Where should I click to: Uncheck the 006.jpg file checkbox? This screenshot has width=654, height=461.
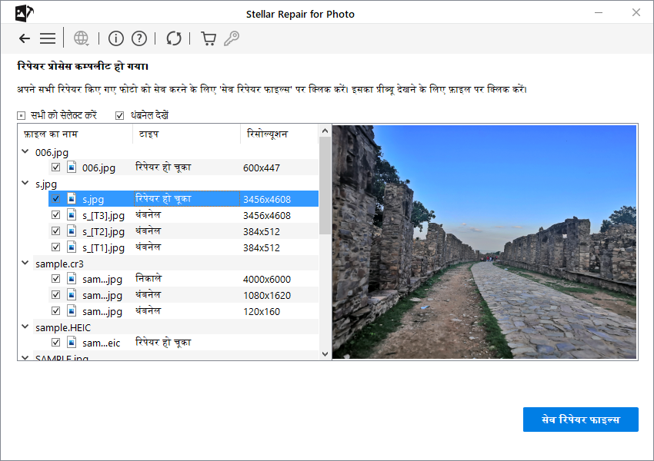tap(55, 167)
